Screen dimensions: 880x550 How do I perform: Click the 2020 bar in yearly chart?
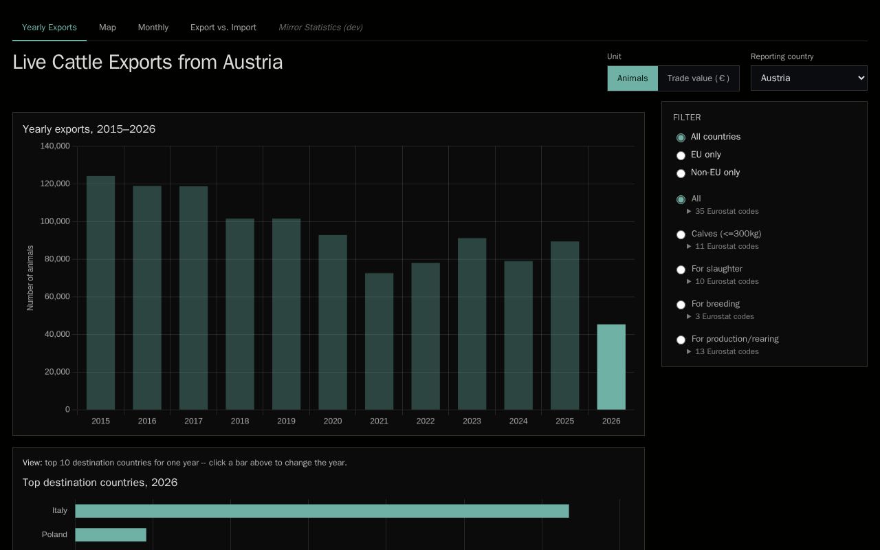click(x=333, y=322)
